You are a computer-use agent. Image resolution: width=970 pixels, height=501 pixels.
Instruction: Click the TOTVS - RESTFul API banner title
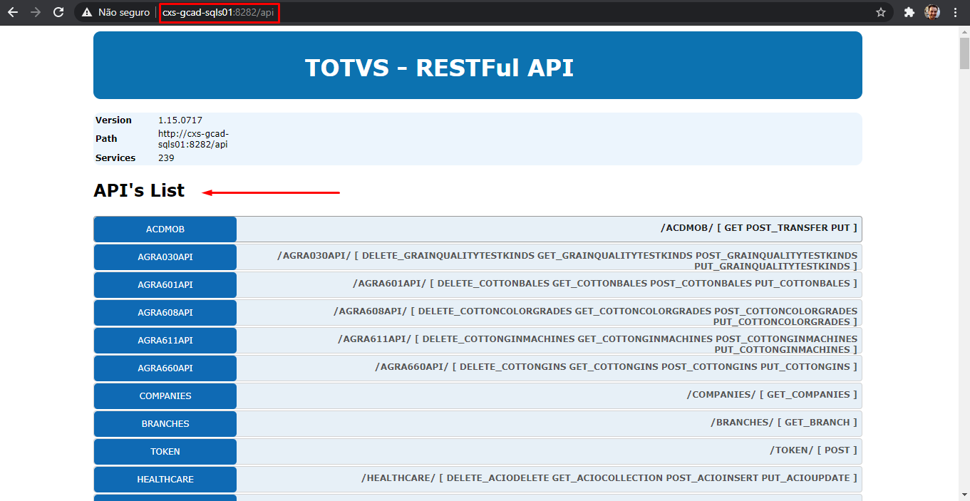point(439,68)
